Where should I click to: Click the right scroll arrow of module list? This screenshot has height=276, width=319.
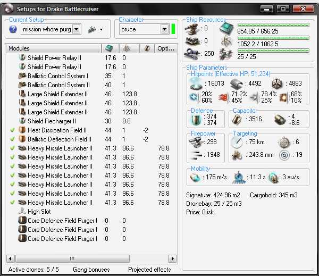[x=172, y=258]
